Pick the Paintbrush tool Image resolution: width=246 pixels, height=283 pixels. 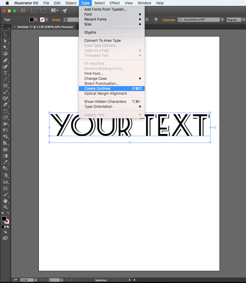click(5, 92)
